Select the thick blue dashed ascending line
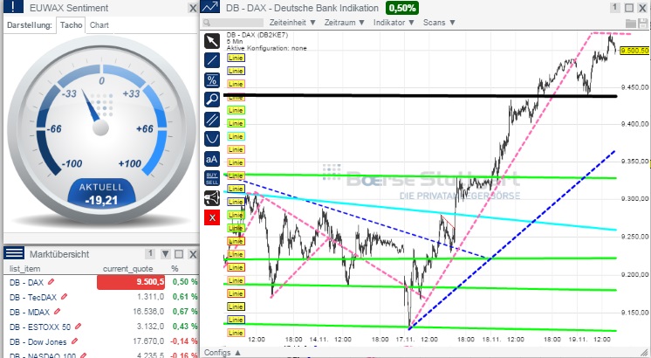The image size is (651, 358). (512, 240)
